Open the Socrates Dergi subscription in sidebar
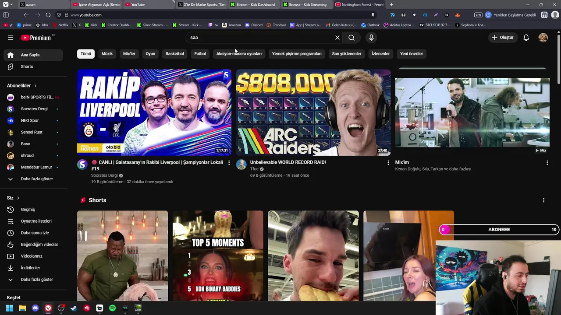Image resolution: width=561 pixels, height=315 pixels. pos(33,109)
